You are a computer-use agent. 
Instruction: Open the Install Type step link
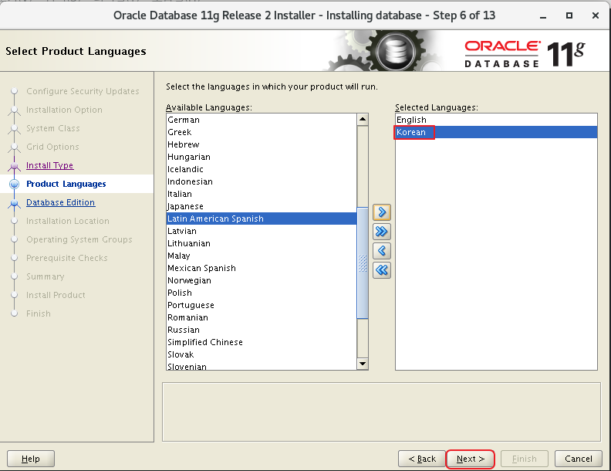point(50,165)
